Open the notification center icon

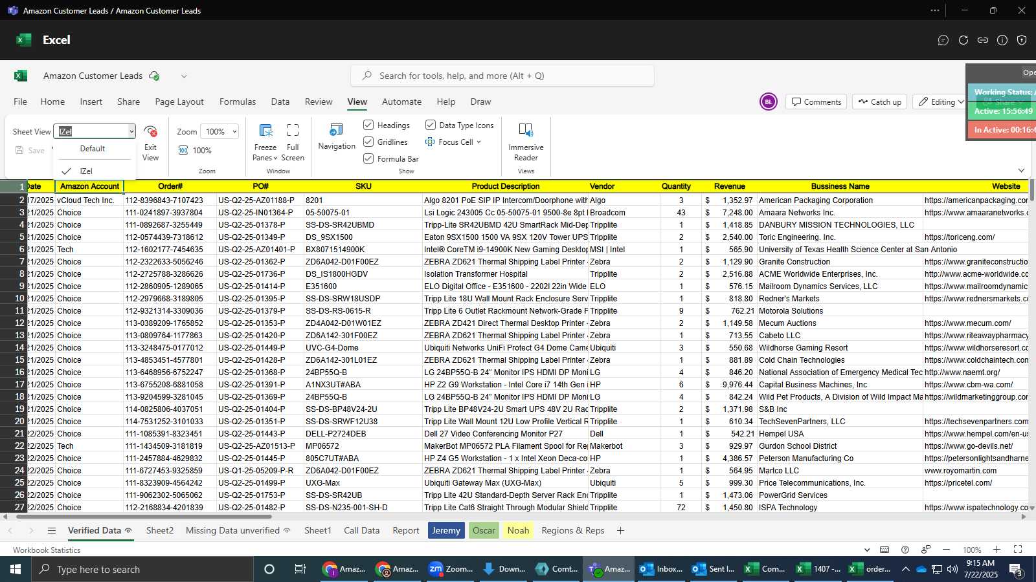coord(1016,569)
